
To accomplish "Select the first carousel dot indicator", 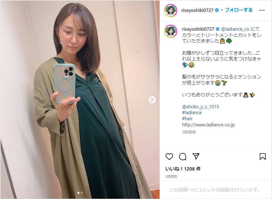I will [x=78, y=193].
